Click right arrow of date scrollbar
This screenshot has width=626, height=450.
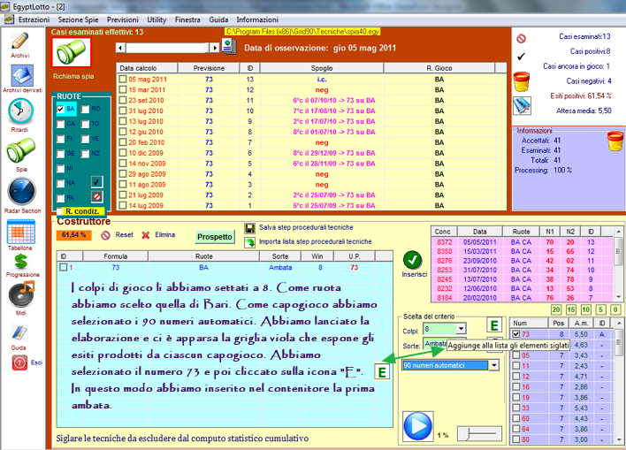(x=215, y=48)
